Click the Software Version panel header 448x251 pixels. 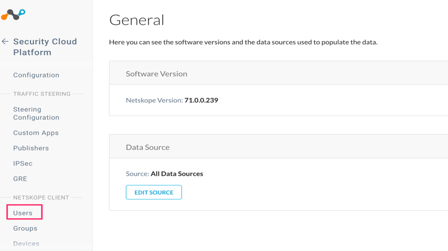click(156, 74)
